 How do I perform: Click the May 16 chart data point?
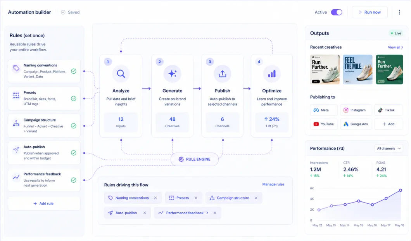pyautogui.click(x=372, y=205)
